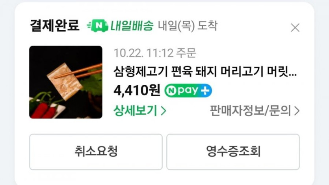Click the chevron arrow after 판매자정보/문의
329x185 pixels.
[297, 111]
